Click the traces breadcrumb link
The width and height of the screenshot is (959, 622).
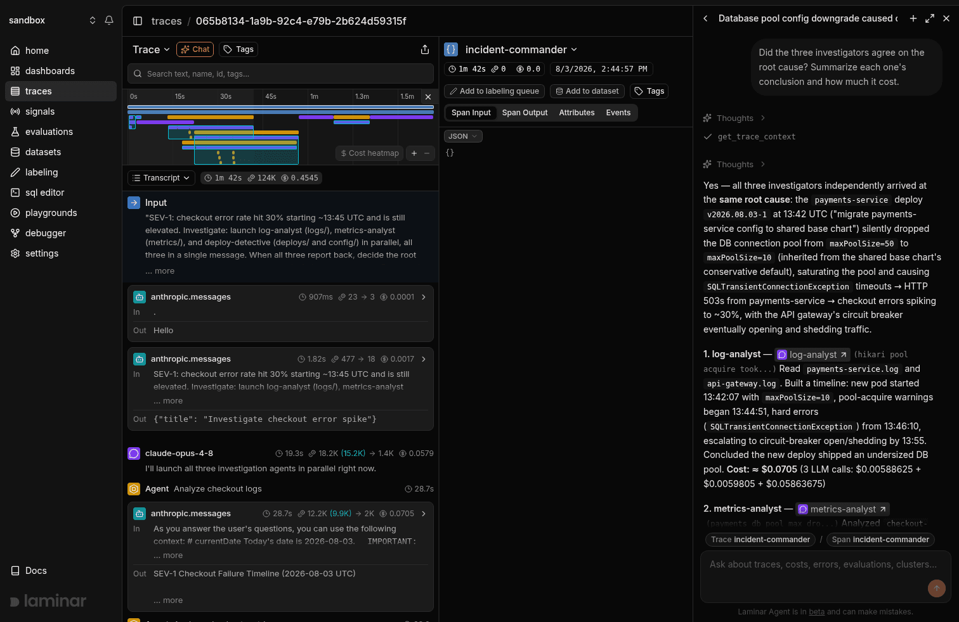pyautogui.click(x=167, y=21)
